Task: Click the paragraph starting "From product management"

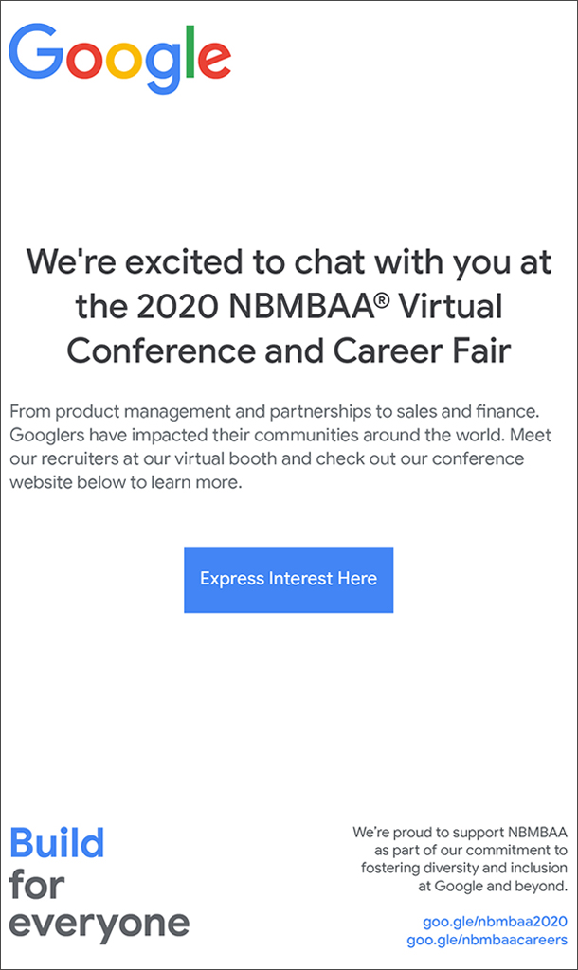Action: pos(280,447)
